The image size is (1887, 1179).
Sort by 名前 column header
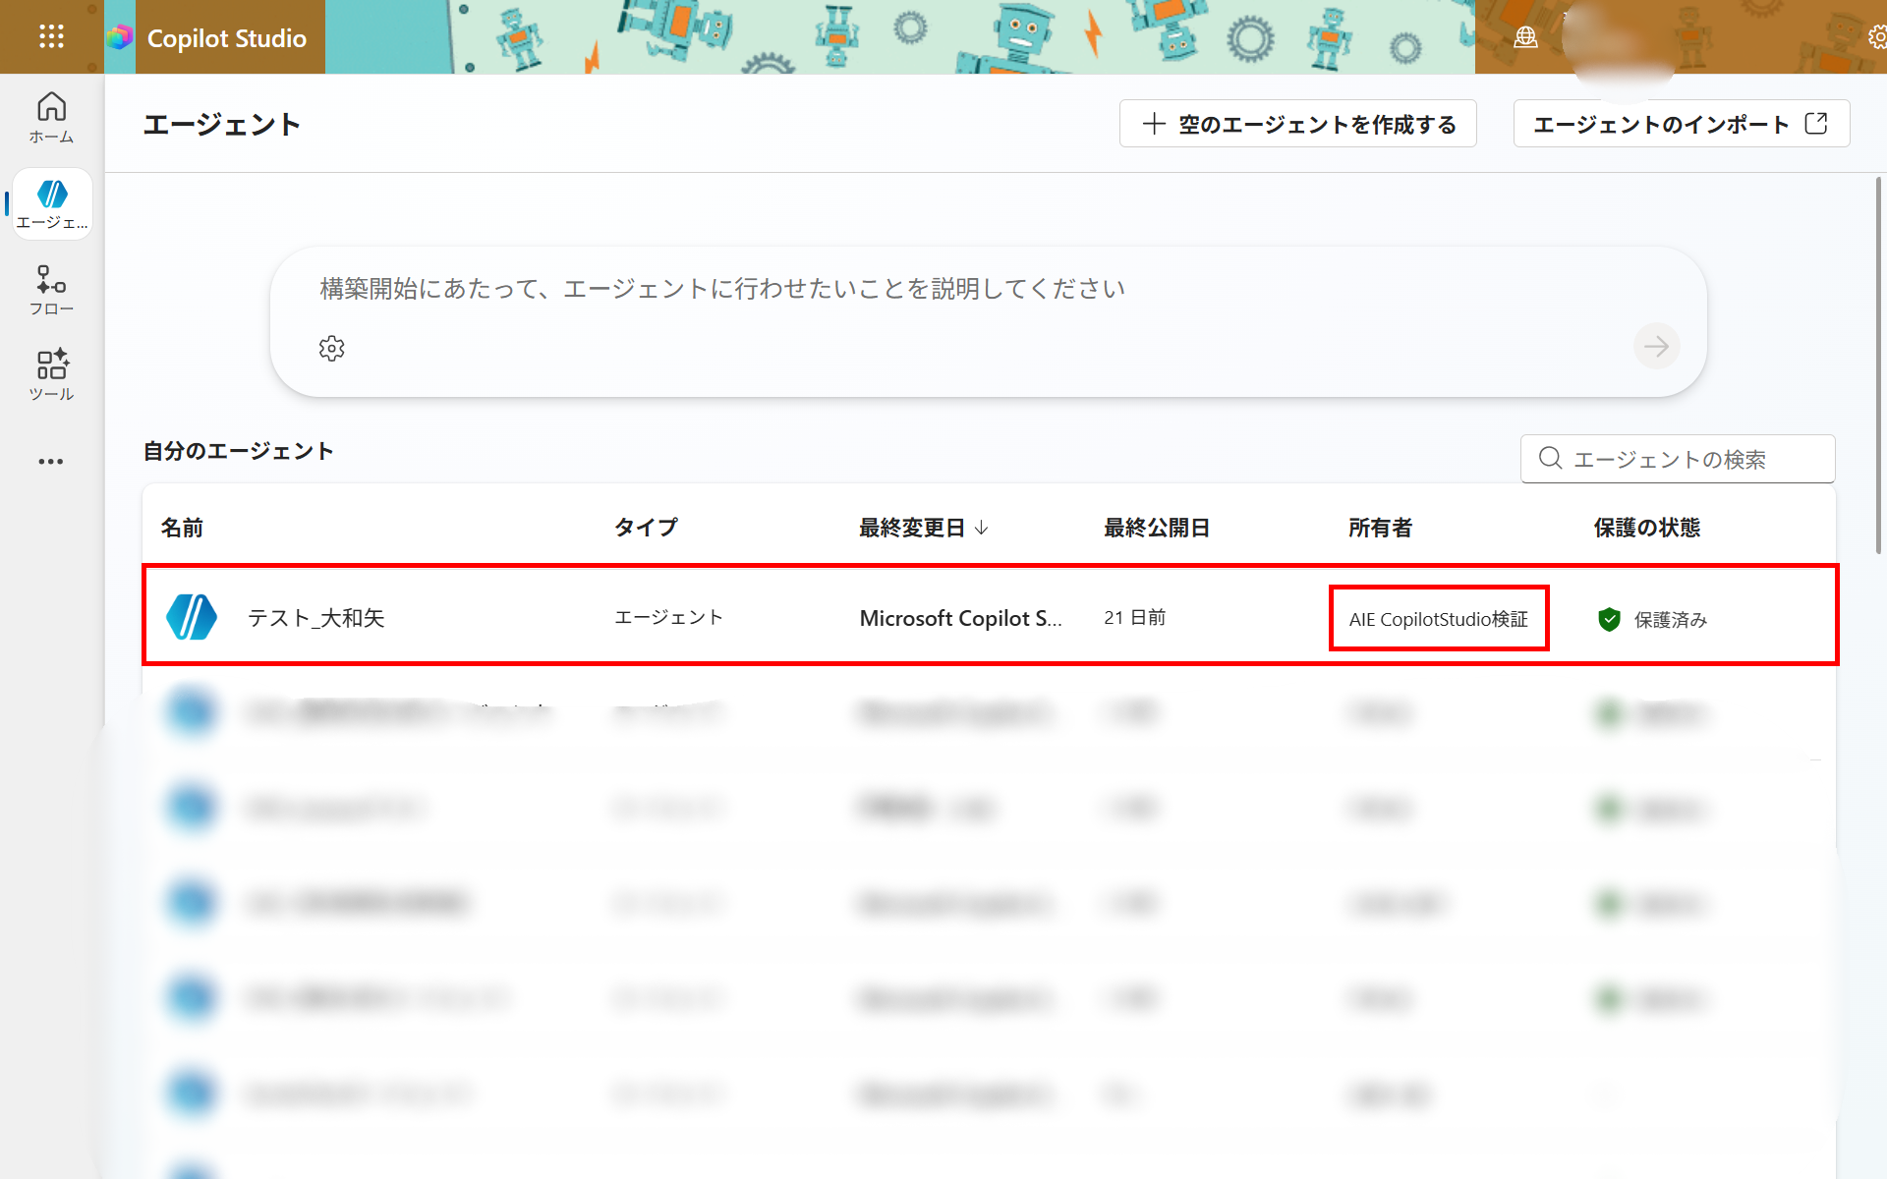tap(182, 528)
